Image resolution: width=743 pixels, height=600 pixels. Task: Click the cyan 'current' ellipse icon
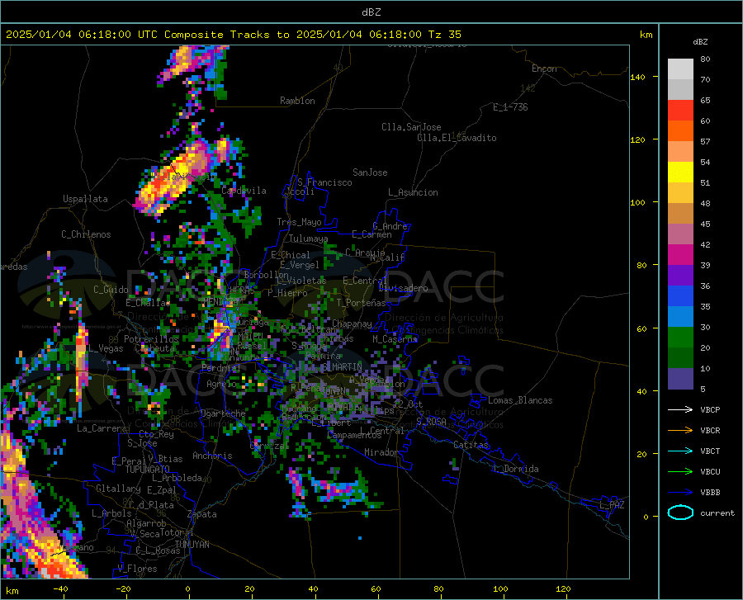(x=680, y=513)
